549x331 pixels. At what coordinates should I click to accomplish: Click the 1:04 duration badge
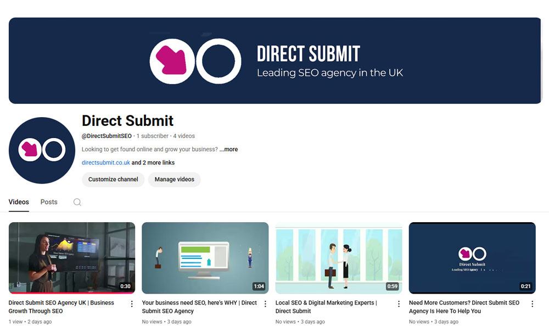(259, 286)
